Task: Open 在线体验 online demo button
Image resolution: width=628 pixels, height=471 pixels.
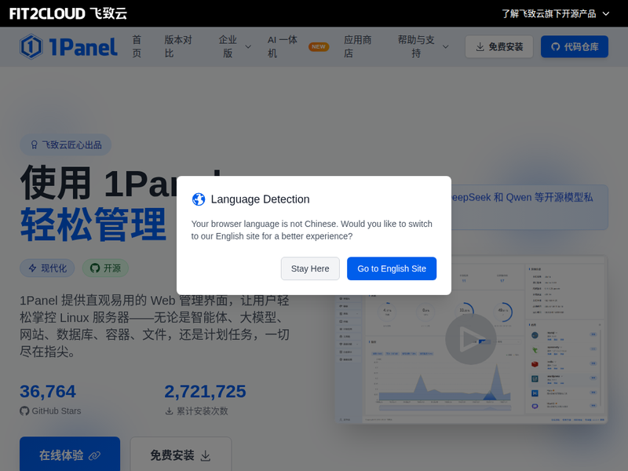Action: [x=70, y=455]
